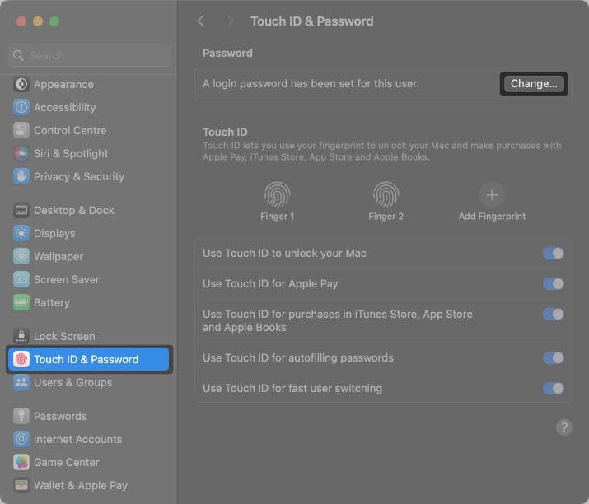Click the yellow minimize window button

pos(38,21)
